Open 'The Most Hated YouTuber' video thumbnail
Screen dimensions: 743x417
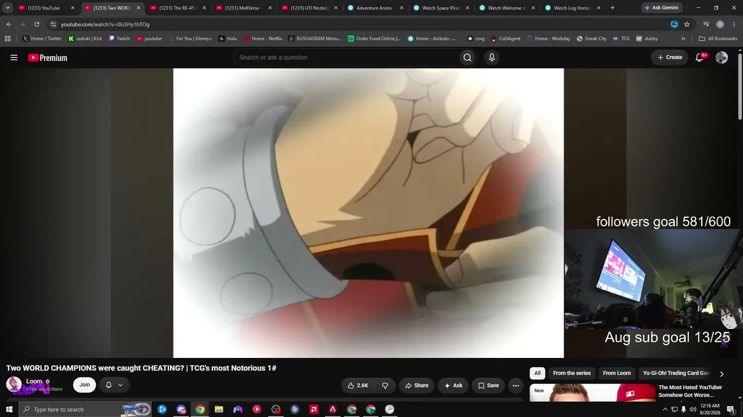click(x=592, y=393)
